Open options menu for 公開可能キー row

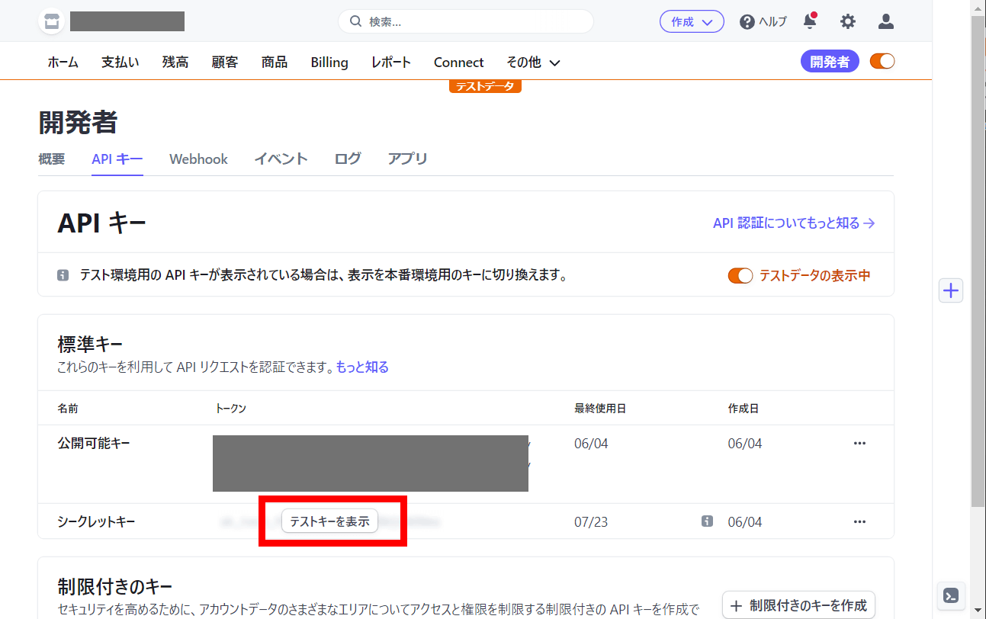[x=859, y=444]
